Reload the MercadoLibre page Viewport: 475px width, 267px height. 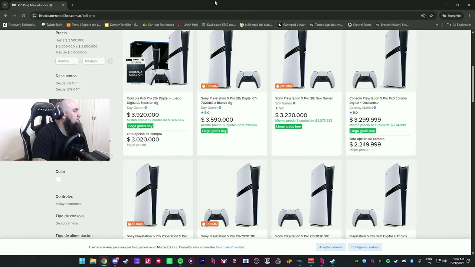(x=23, y=16)
